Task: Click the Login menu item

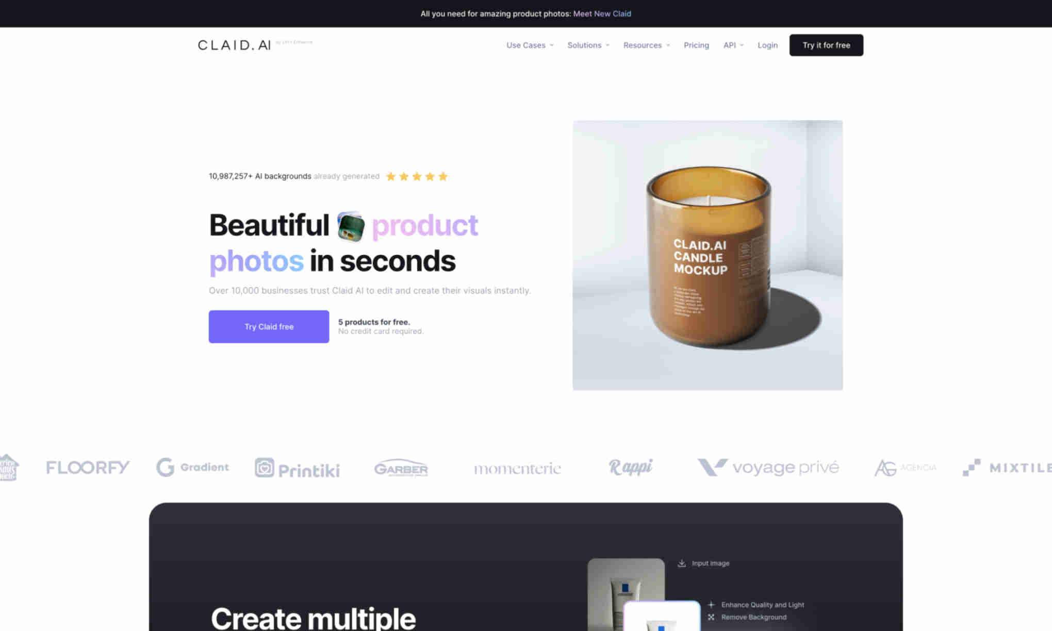Action: tap(768, 45)
